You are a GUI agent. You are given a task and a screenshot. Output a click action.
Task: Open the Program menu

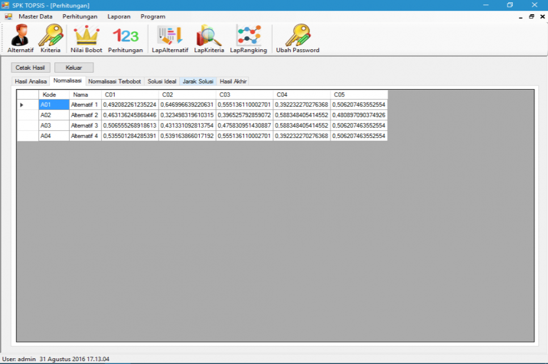(x=152, y=16)
